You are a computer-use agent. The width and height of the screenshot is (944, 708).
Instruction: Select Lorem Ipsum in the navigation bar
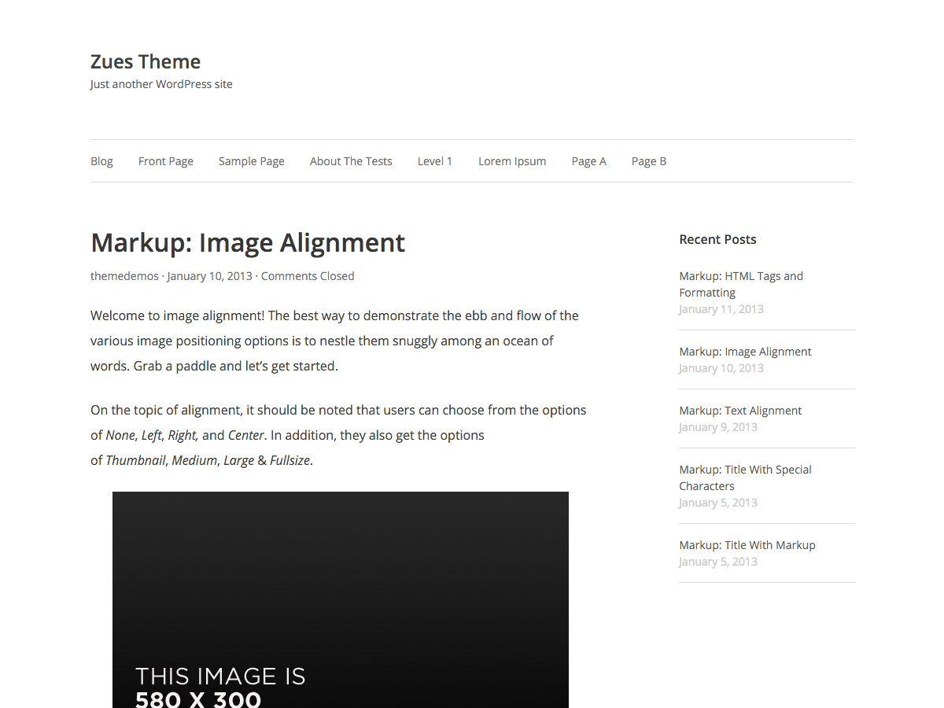click(x=512, y=160)
